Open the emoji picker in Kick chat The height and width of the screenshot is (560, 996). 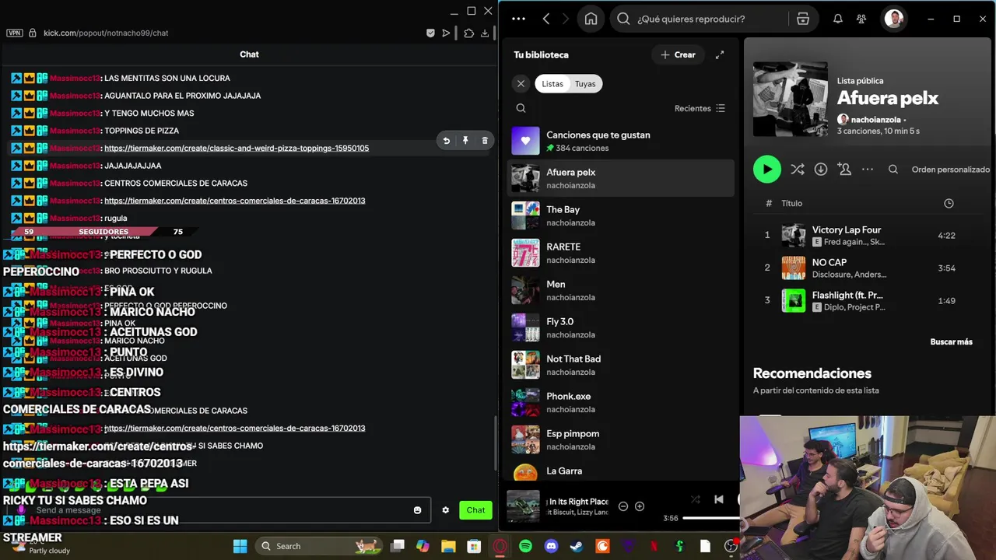coord(418,510)
